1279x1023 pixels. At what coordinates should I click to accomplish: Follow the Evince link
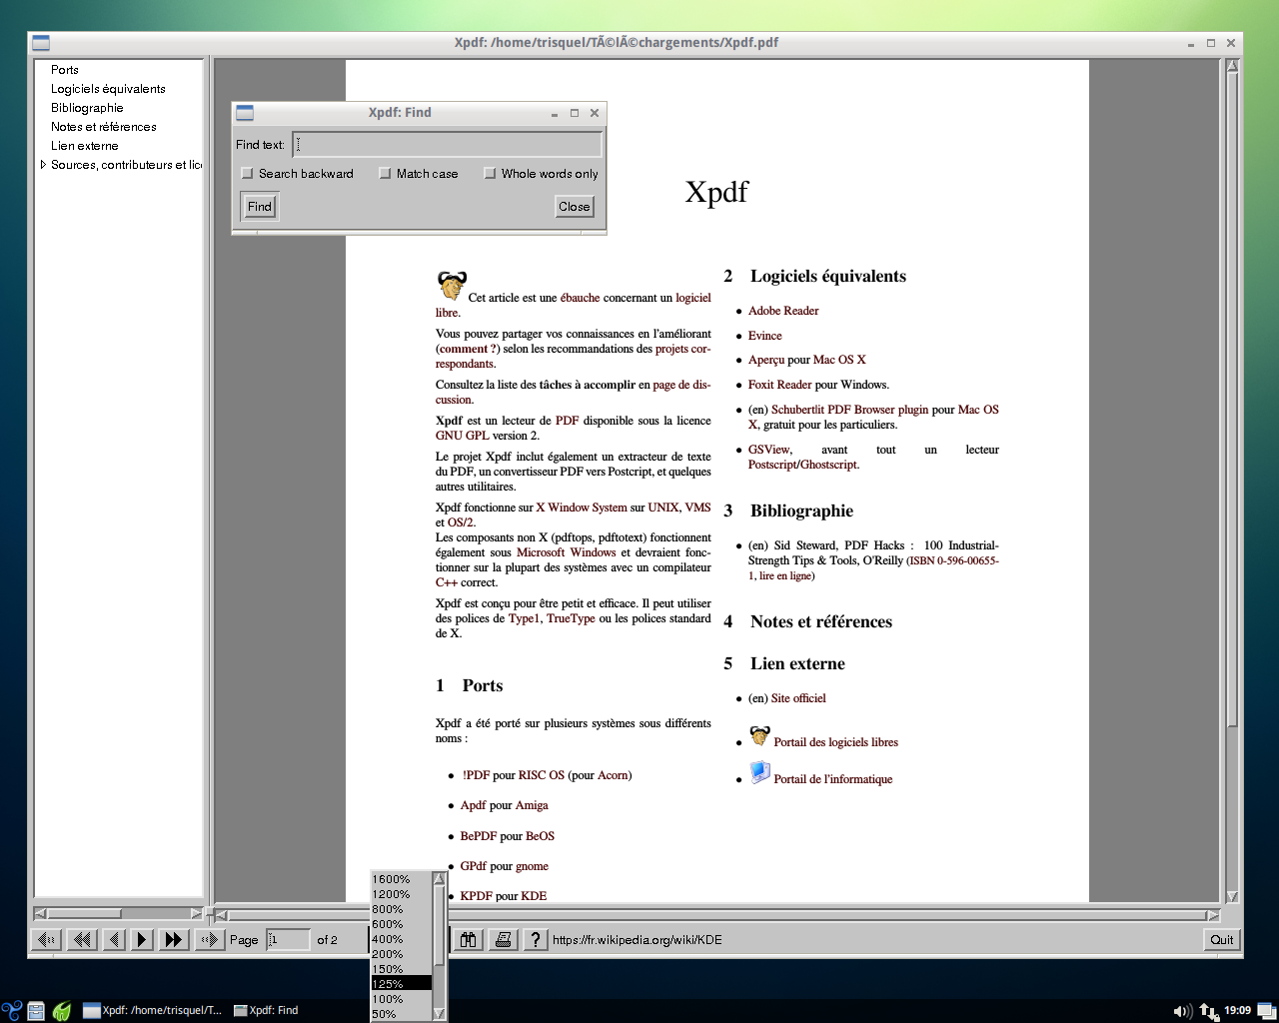point(765,336)
